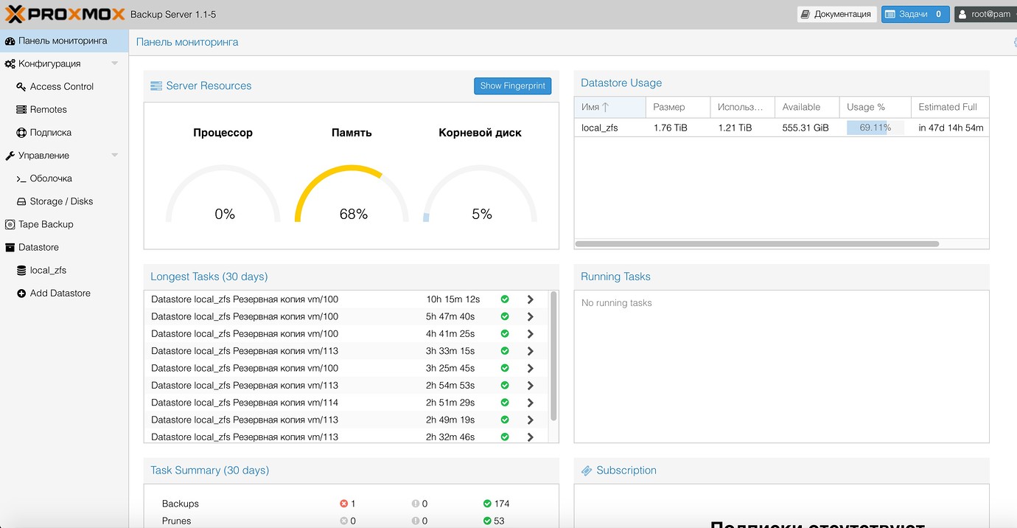Click the green success icon on first vm/100 task
1017x528 pixels.
click(504, 299)
